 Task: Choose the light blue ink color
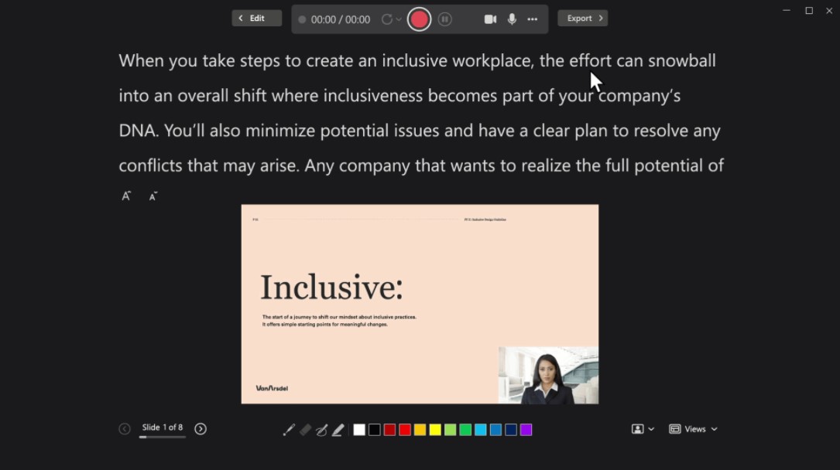(481, 430)
